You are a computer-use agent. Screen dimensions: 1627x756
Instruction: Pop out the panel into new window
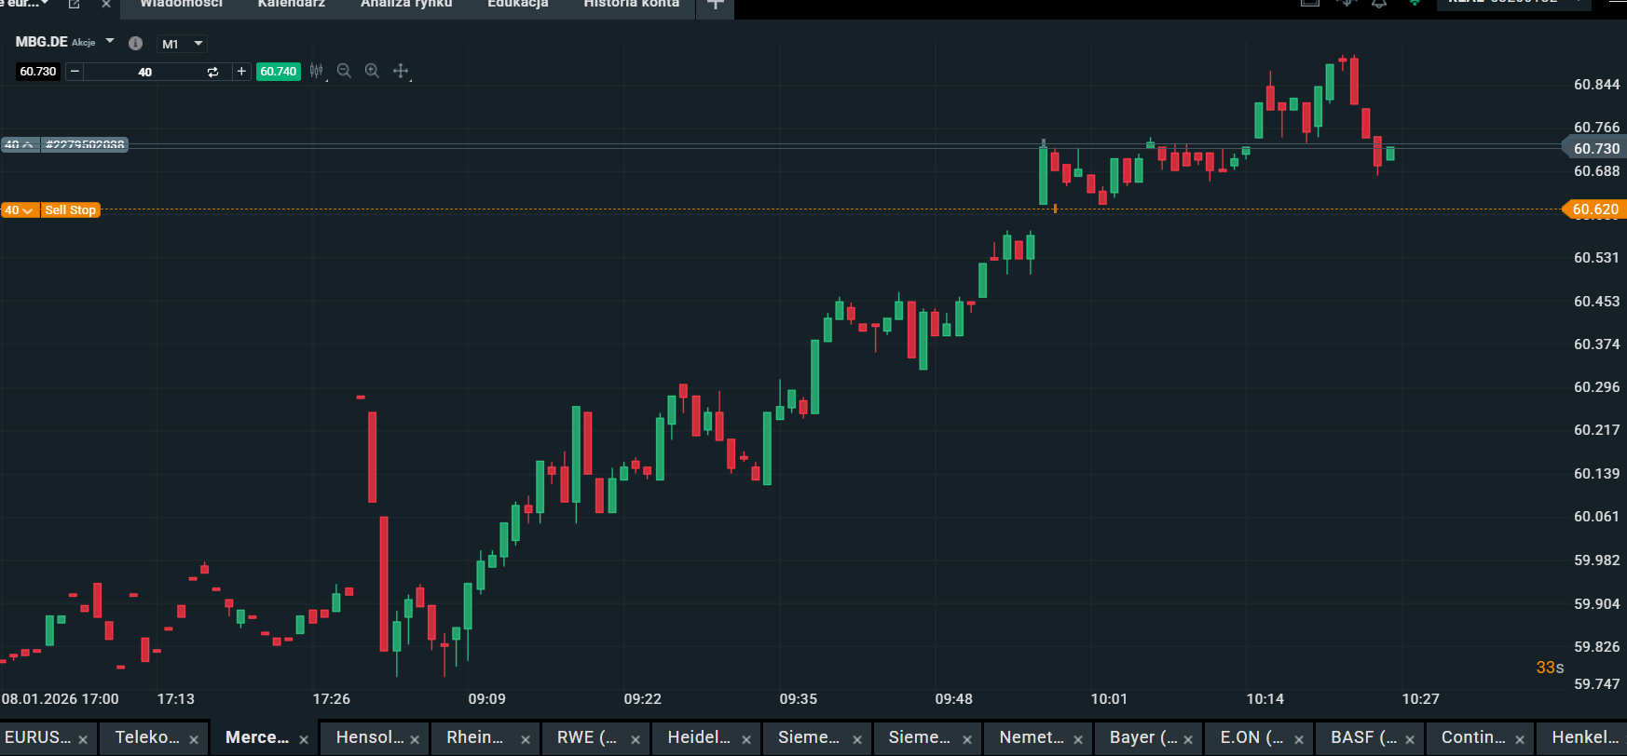(75, 5)
